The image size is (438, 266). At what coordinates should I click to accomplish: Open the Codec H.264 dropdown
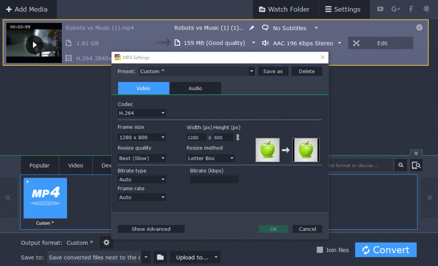[x=142, y=113]
